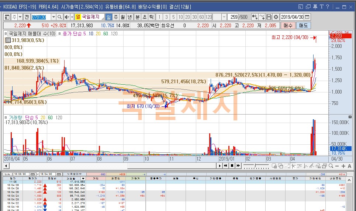This screenshot has width=356, height=211.
Task: Toggle the 국일제지 매물대 indicator checkbox
Action: 6,34
